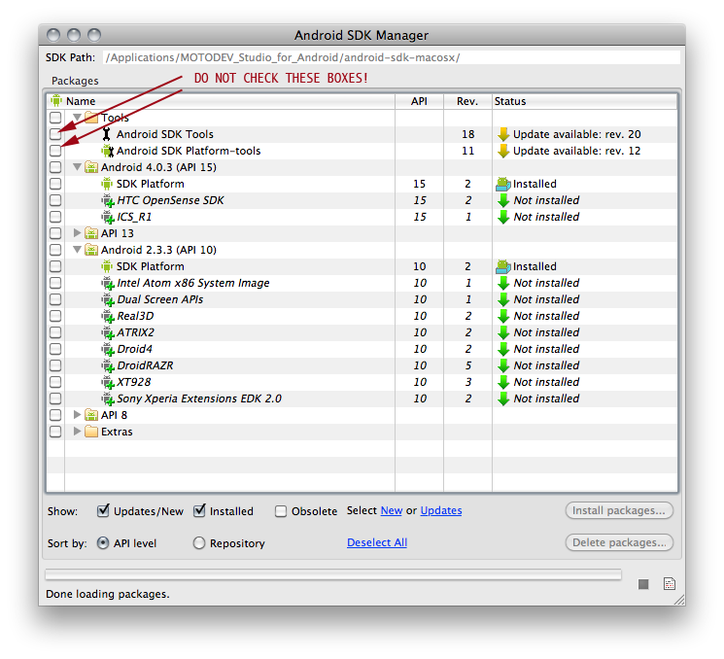The height and width of the screenshot is (659, 724).
Task: Select the SDK Platform row under Android 2.3.3
Action: [362, 266]
